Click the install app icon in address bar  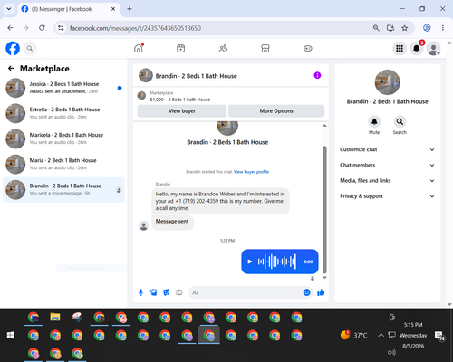[x=390, y=28]
